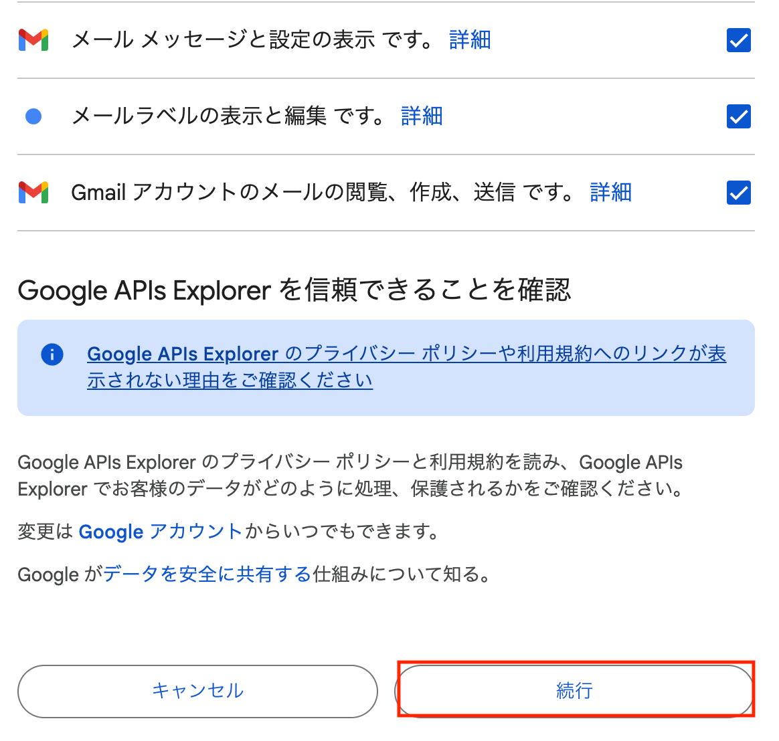Image resolution: width=779 pixels, height=741 pixels.
Task: Follow the Google アカウント link
Action: coord(160,532)
